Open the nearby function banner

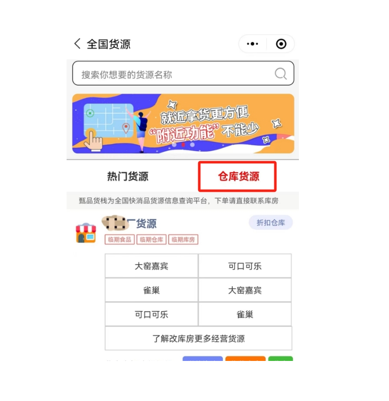click(x=183, y=124)
